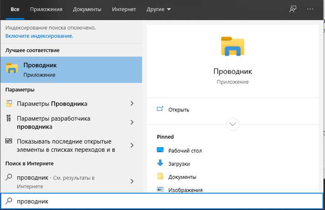Expand the Параметры разработчика проводника arrow

pyautogui.click(x=132, y=122)
